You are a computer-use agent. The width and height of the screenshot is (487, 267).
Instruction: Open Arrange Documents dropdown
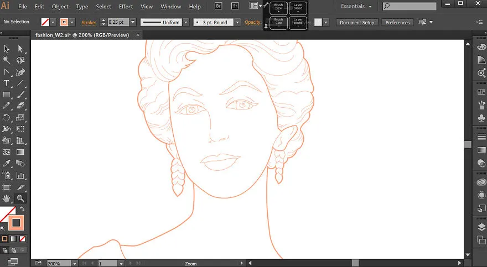click(256, 6)
